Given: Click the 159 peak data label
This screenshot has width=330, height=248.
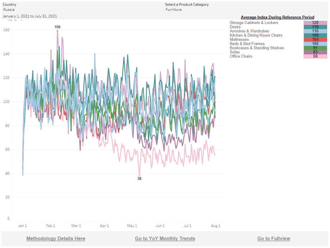Looking at the screenshot, I should point(57,27).
